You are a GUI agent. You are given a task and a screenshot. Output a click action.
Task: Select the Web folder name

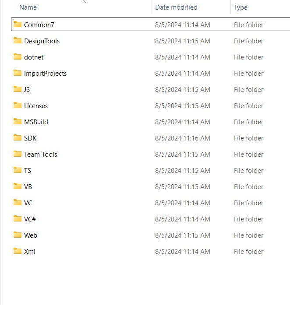pos(31,235)
